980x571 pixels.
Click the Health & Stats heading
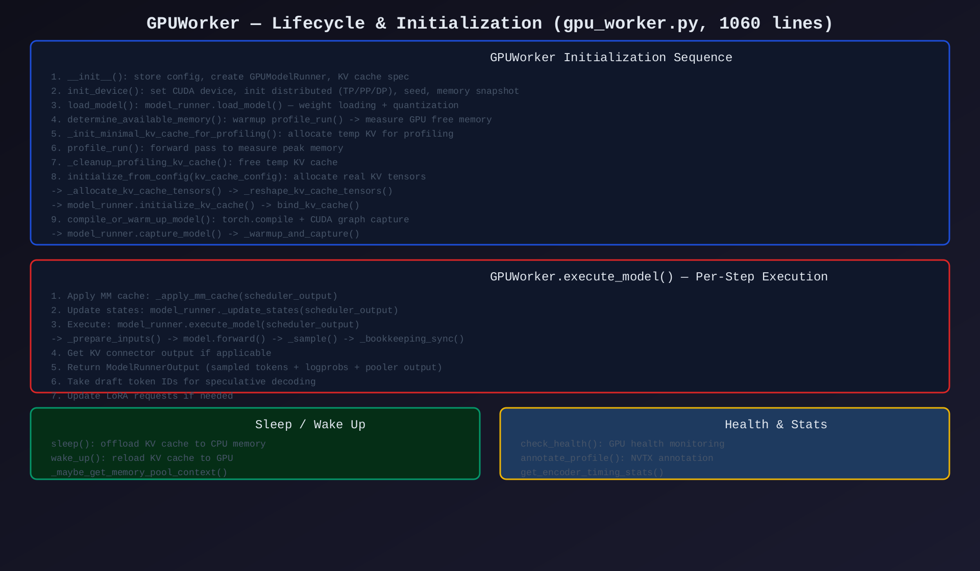(775, 425)
